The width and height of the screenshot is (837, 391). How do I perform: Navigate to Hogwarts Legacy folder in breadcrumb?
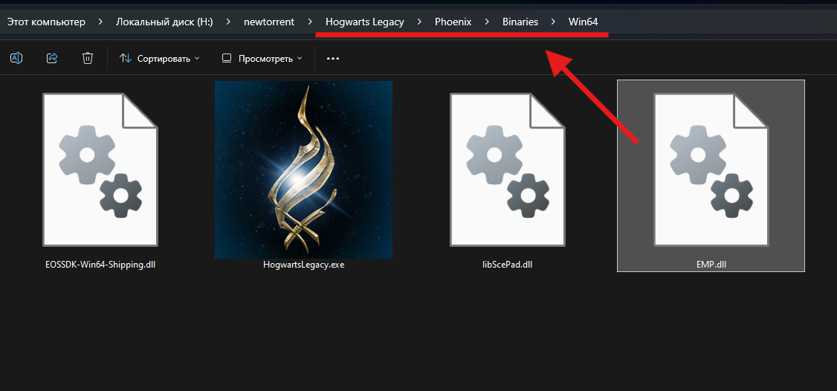click(364, 22)
